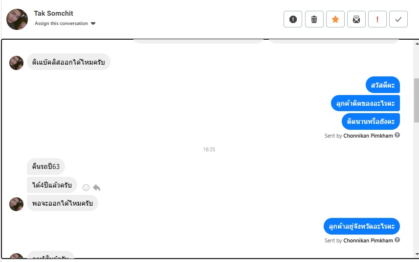
Task: Open the arrow next to Assign this conversation
Action: click(93, 24)
